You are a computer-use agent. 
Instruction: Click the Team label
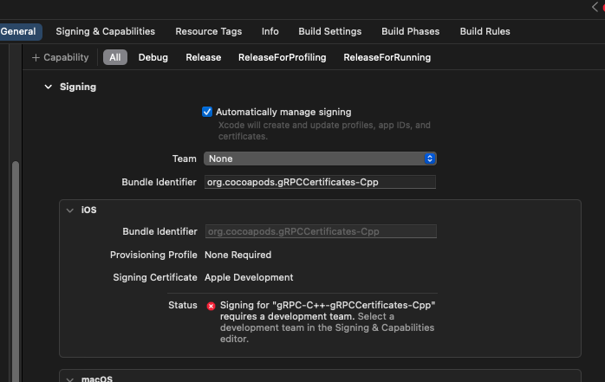(184, 159)
